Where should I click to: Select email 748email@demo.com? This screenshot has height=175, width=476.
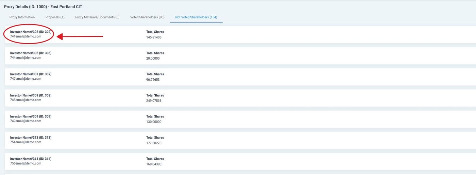click(26, 100)
